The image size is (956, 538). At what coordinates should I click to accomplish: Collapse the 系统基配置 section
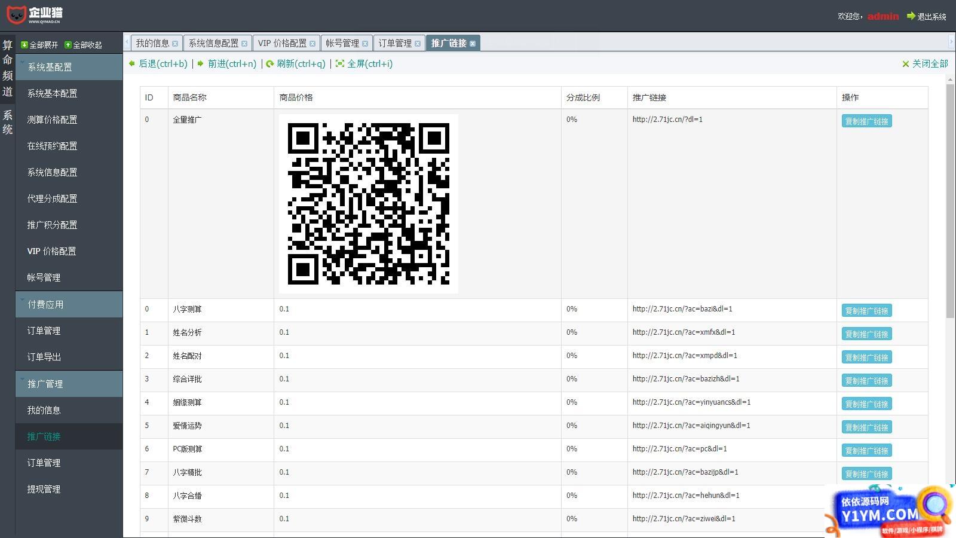click(69, 67)
